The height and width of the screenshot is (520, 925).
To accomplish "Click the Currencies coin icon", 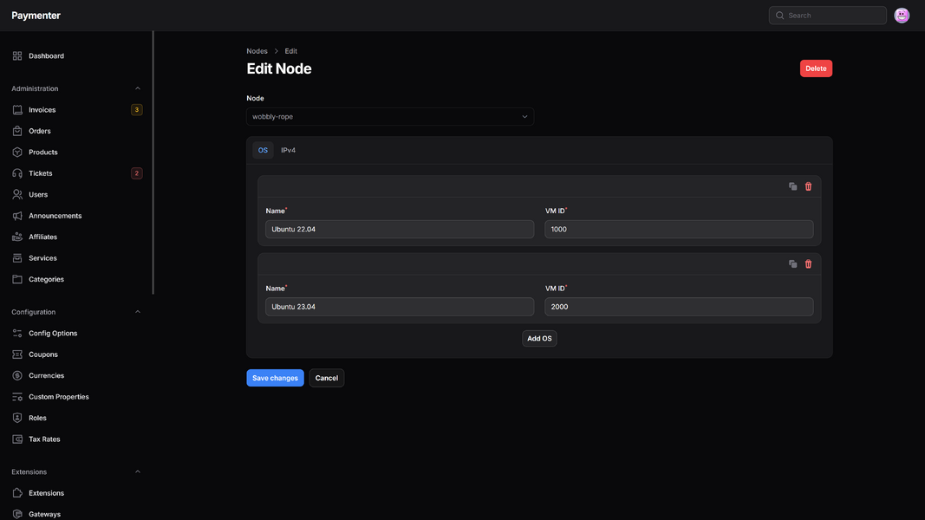I will (17, 375).
